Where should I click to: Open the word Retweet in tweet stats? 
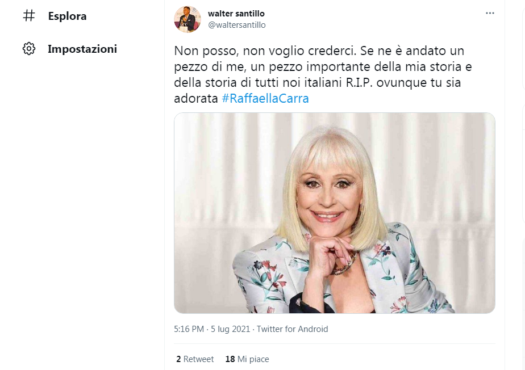coord(198,359)
